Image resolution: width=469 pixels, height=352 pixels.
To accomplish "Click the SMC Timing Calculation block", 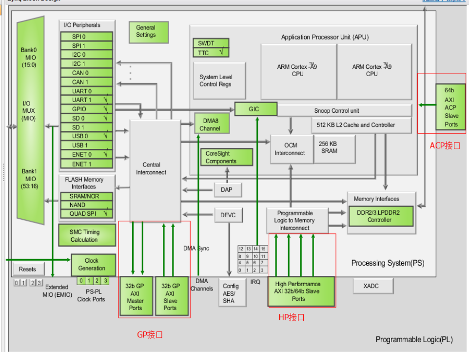I will click(x=86, y=235).
